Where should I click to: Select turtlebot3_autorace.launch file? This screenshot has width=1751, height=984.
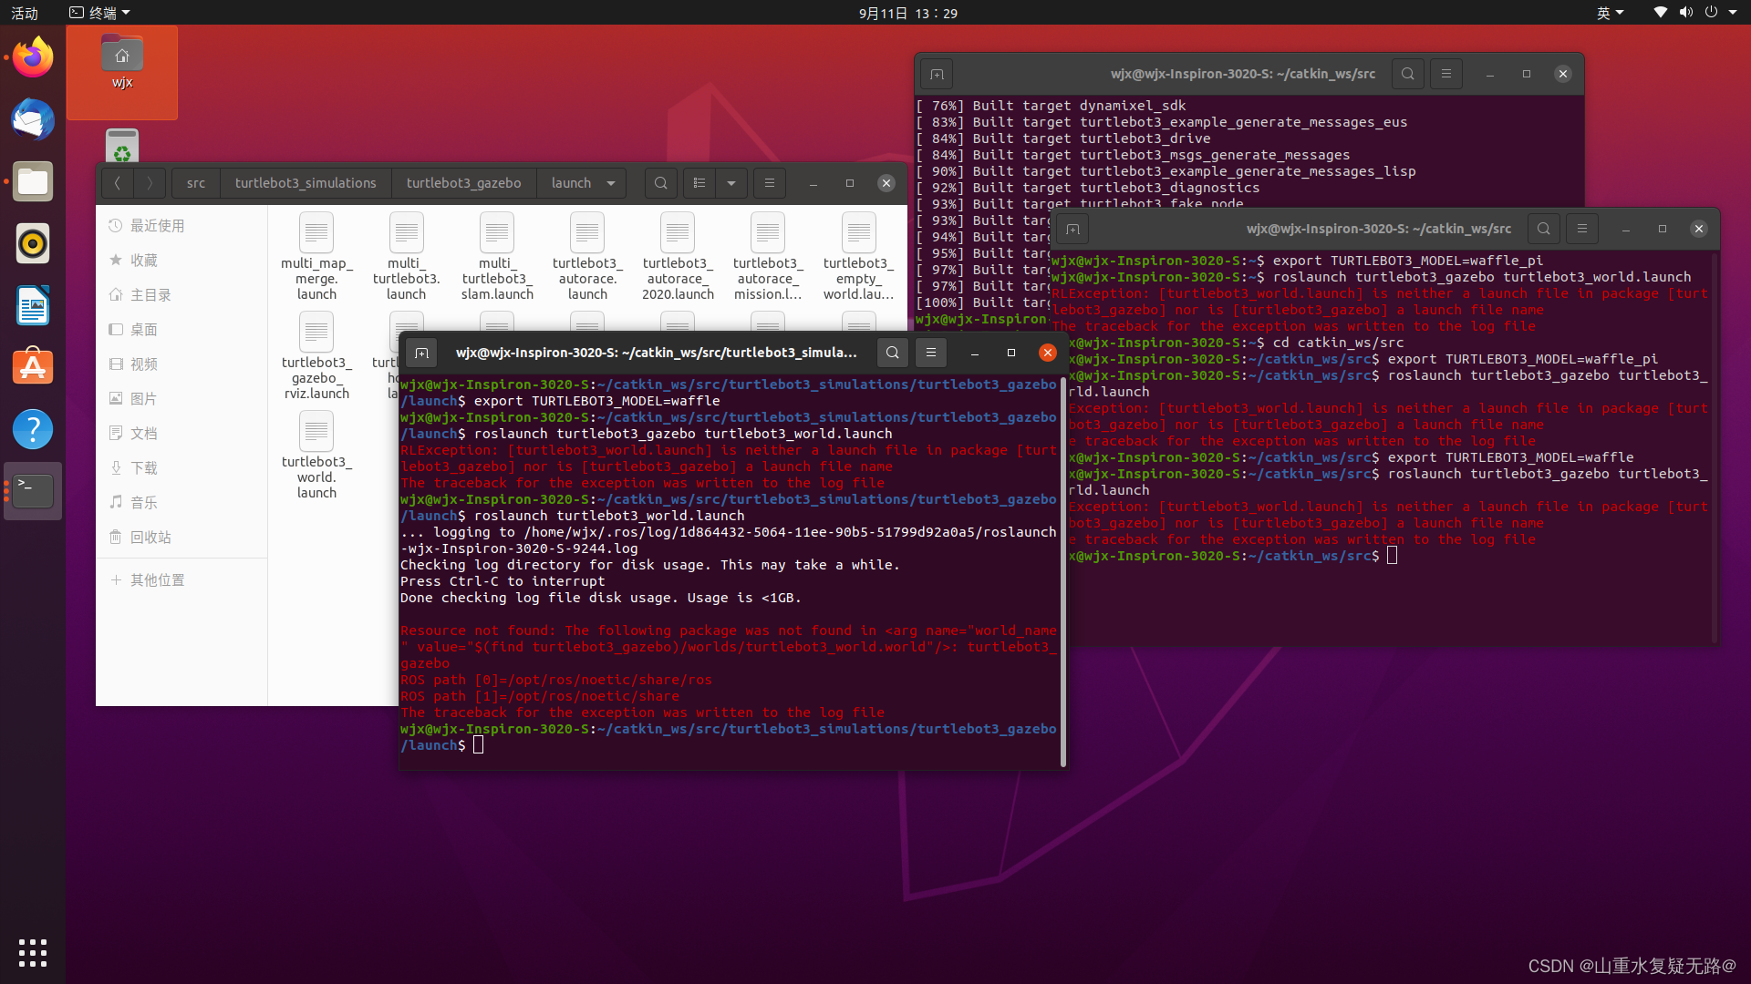point(587,256)
